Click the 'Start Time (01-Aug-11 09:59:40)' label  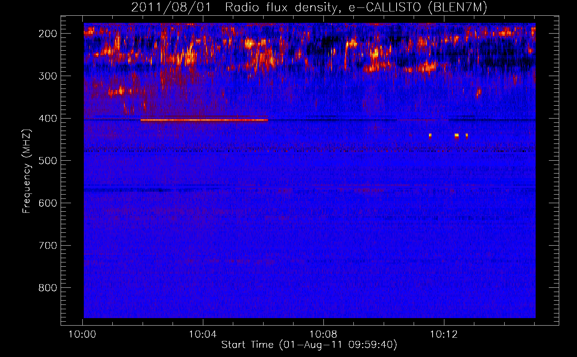(309, 345)
